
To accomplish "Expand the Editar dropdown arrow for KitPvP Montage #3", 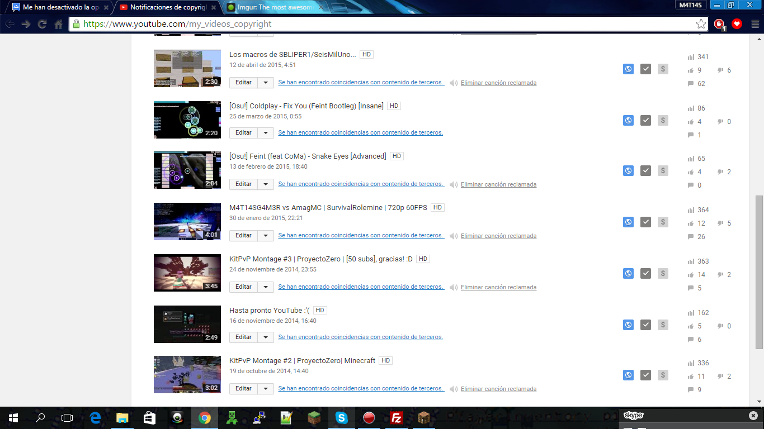I will click(x=266, y=287).
